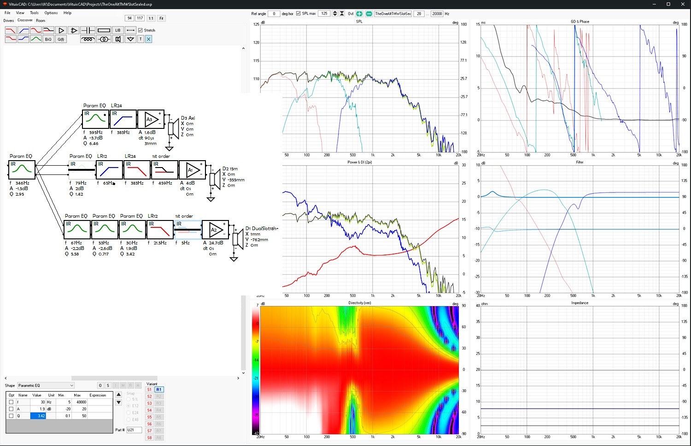Open the Tools menu
691x446 pixels.
click(x=35, y=13)
